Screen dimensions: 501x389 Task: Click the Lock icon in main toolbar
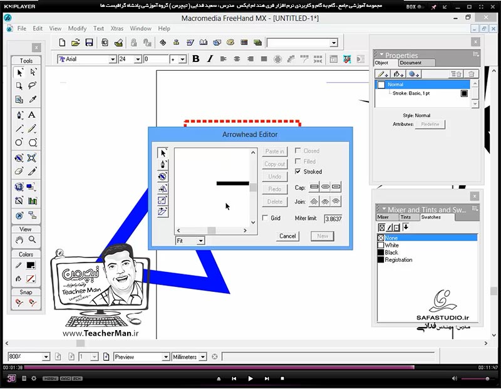click(133, 43)
